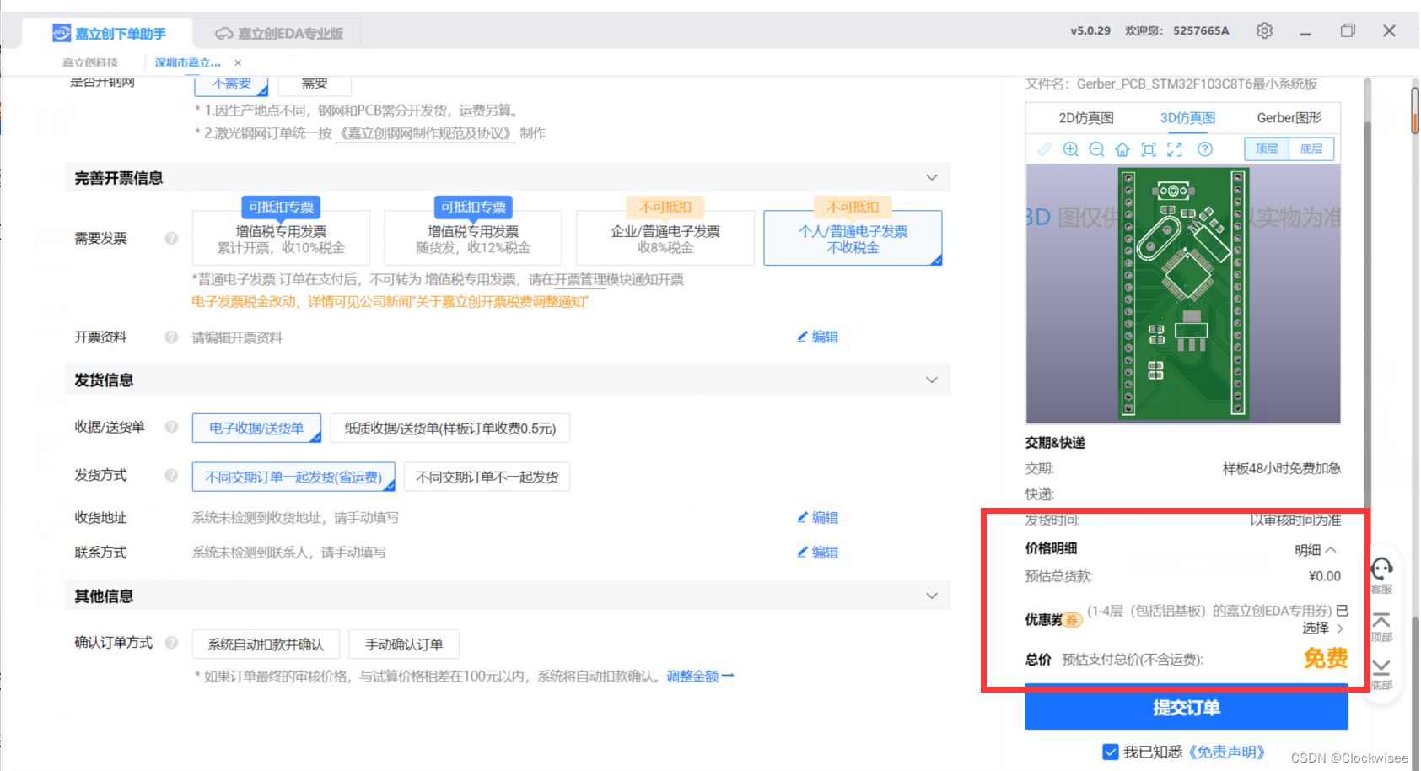Reset preview with the home icon
Viewport: 1421px width, 771px height.
(1122, 149)
